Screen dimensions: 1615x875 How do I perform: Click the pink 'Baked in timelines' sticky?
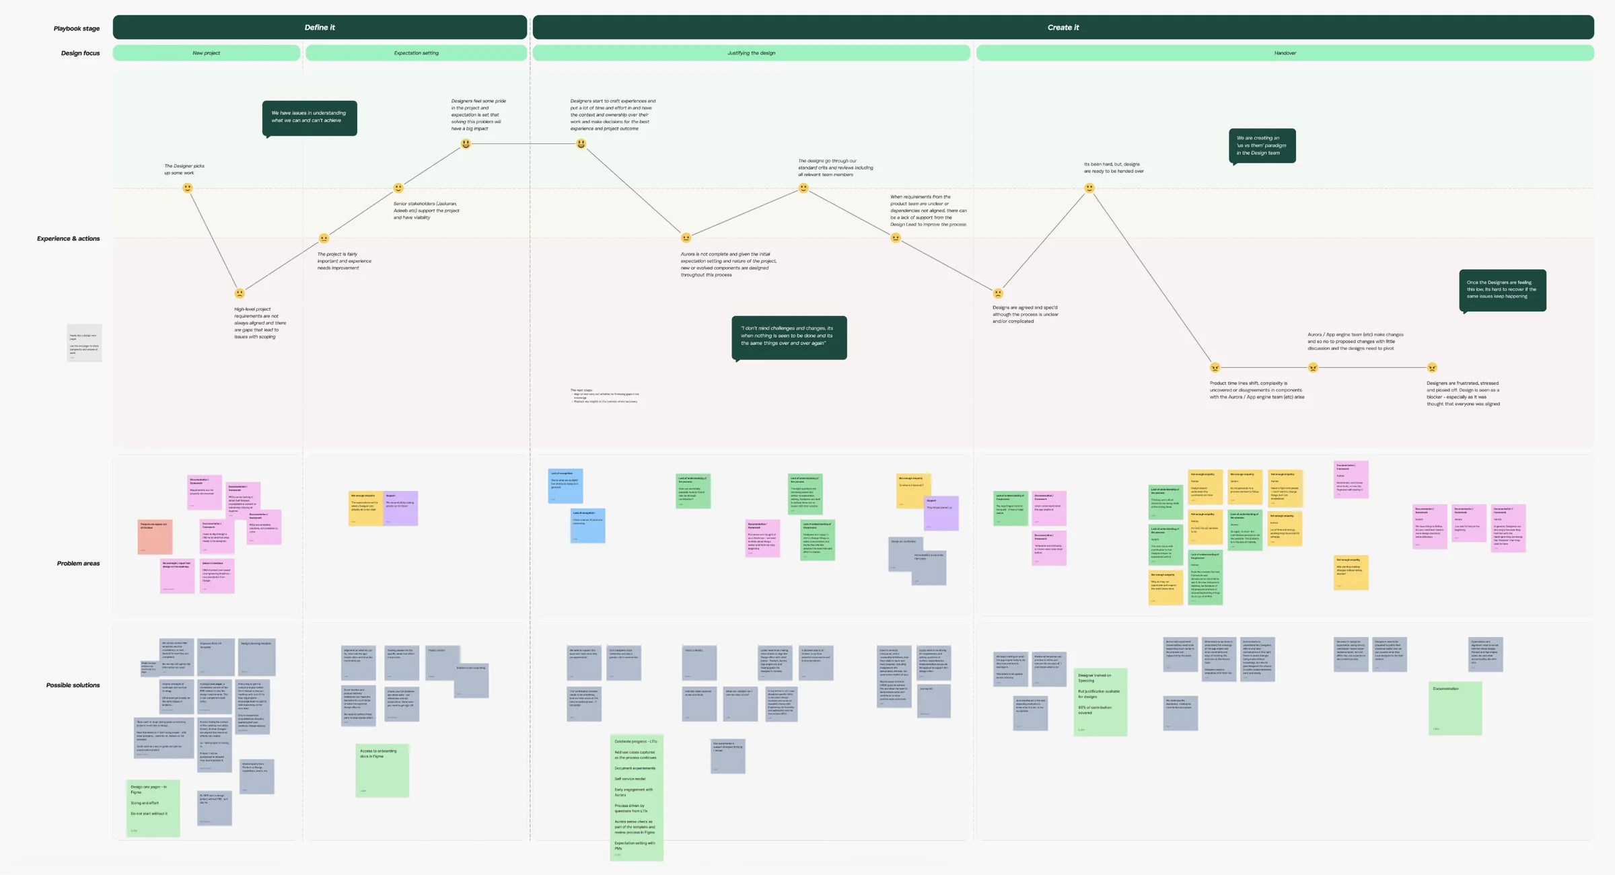[217, 576]
